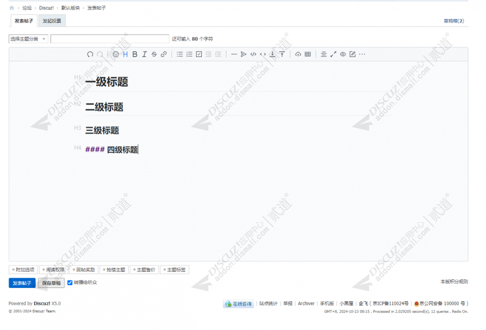Screen dimensions: 486x330
Task: Click the undo icon in editor toolbar
Action: click(x=90, y=54)
